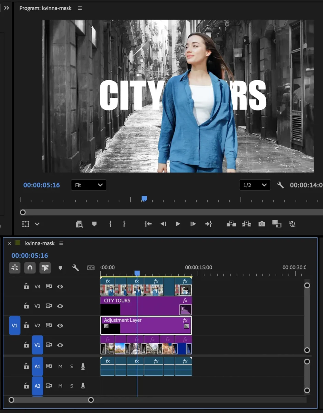Open the Fit zoom level dropdown
323x413 pixels.
[89, 185]
